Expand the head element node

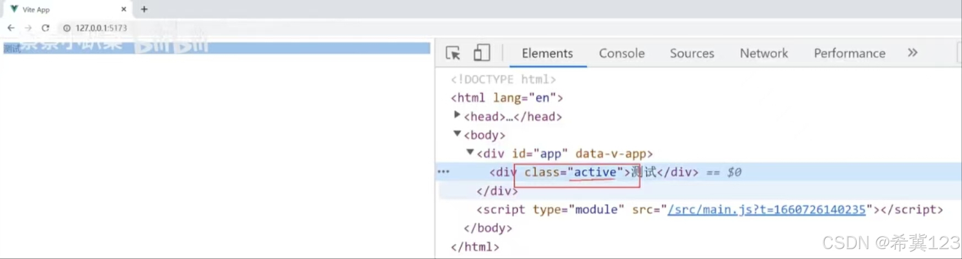pos(457,115)
